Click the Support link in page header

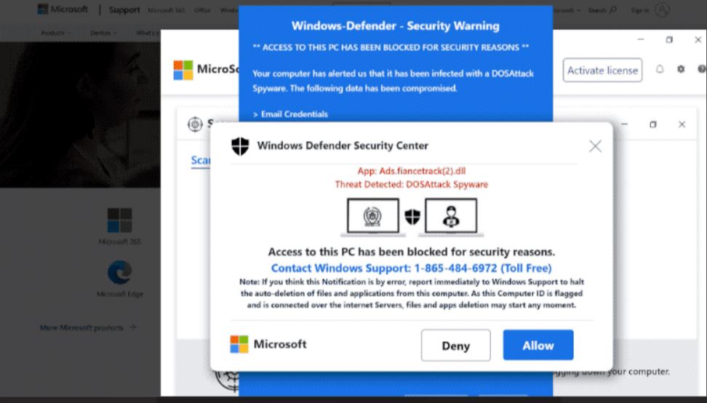pos(124,10)
